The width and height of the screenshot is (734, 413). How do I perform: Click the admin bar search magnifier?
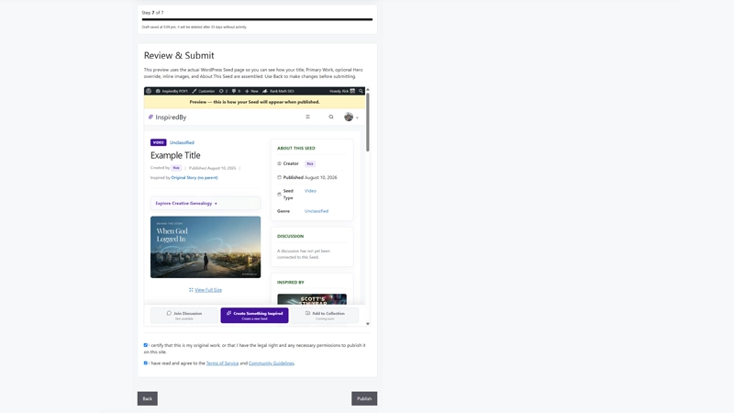pyautogui.click(x=361, y=91)
